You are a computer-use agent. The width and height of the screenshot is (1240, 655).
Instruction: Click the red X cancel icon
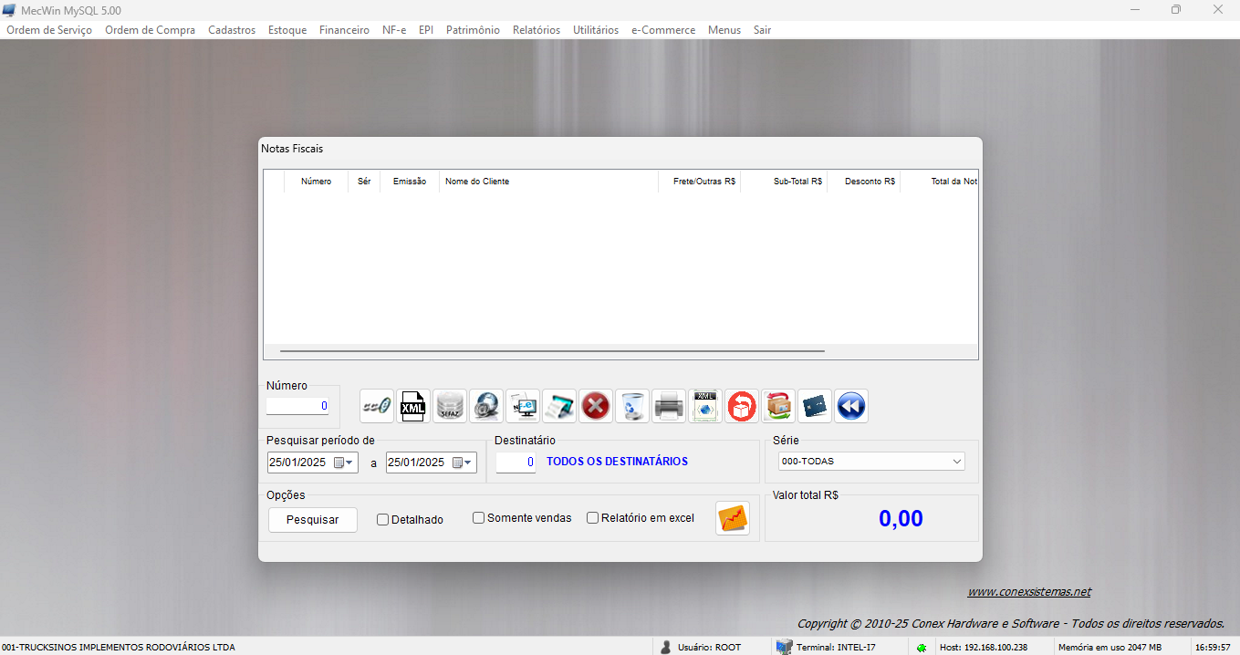pyautogui.click(x=596, y=406)
